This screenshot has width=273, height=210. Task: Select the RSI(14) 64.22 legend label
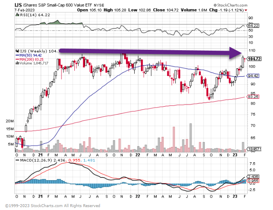(35, 15)
